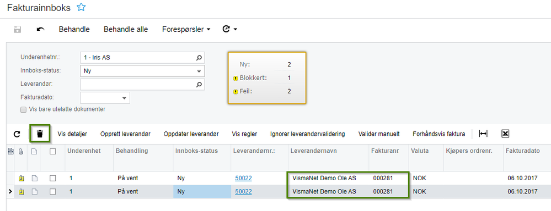
Task: Export the grid with the Excel icon
Action: 505,134
